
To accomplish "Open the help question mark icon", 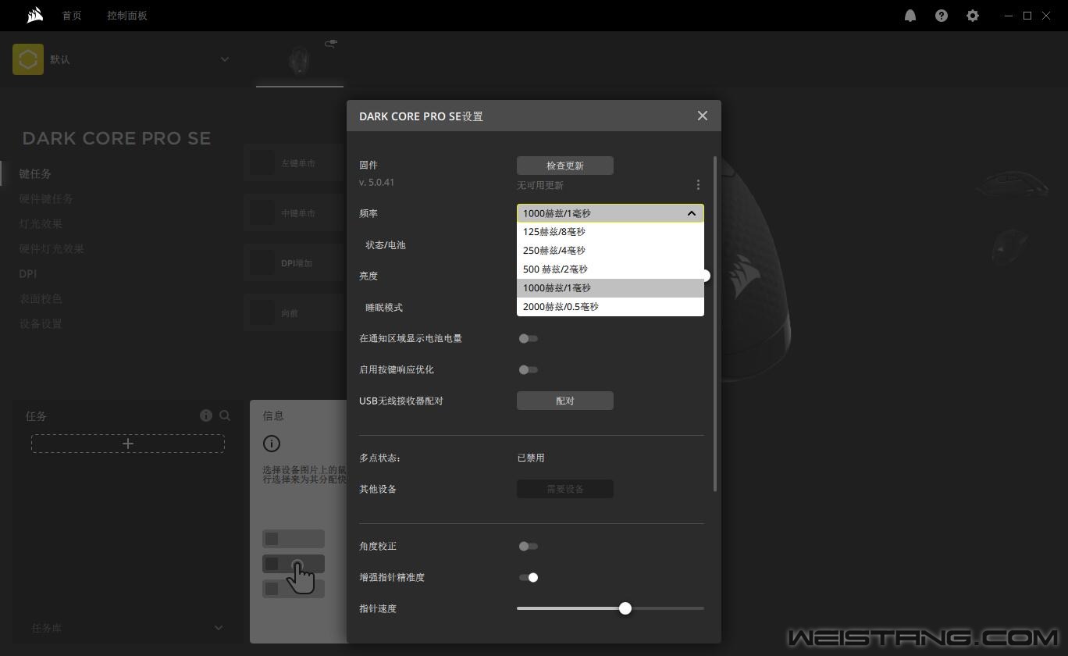I will pos(942,16).
